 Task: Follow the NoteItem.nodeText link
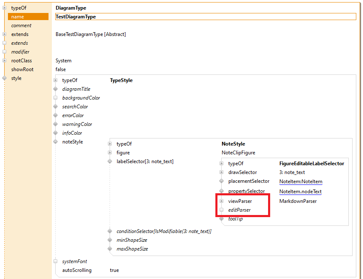tap(300, 192)
